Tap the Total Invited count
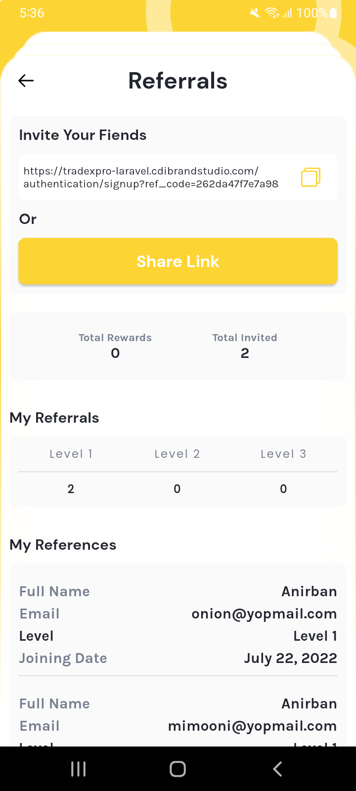This screenshot has height=791, width=356. [x=245, y=353]
